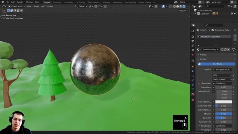This screenshot has width=238, height=134.
Task: Click the Use Nodes button
Action: pos(216,64)
